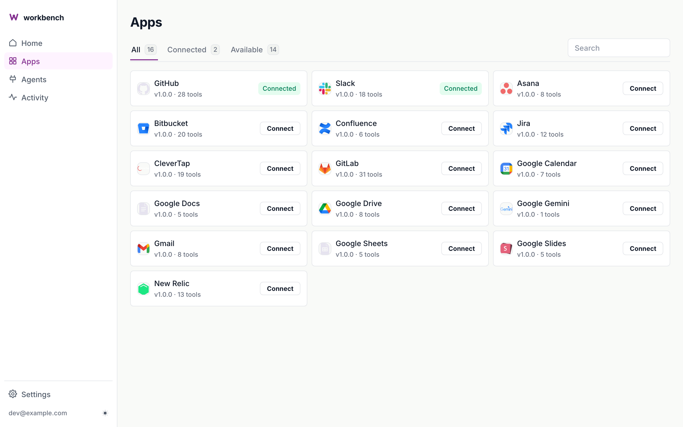Click the 'v1.0.0 · 1 tools' text

tap(538, 215)
